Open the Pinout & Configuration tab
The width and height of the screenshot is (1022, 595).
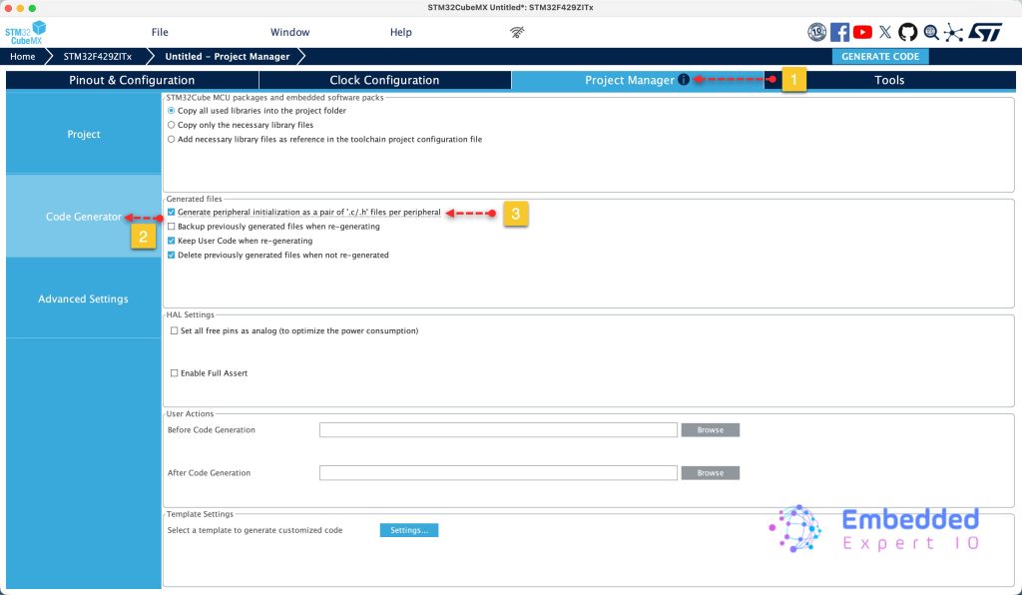132,80
